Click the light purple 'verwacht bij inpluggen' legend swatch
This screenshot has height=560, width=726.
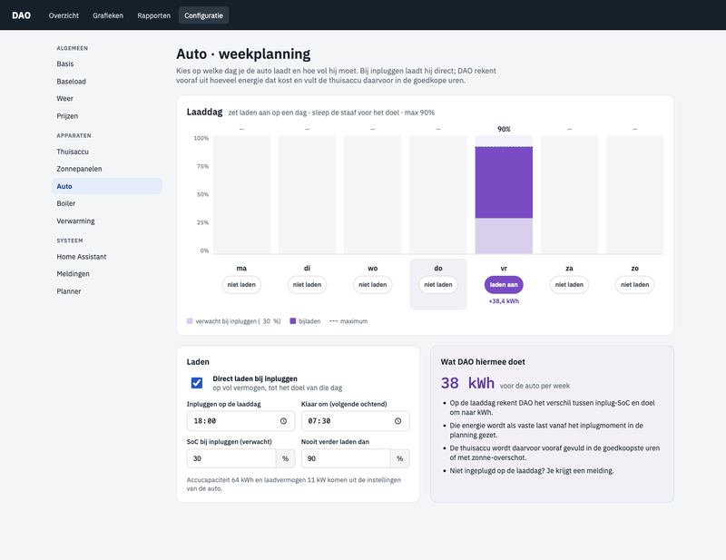(190, 321)
